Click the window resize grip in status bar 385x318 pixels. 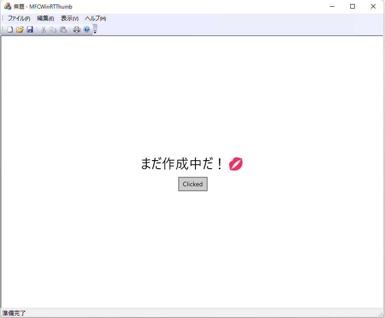[381, 314]
